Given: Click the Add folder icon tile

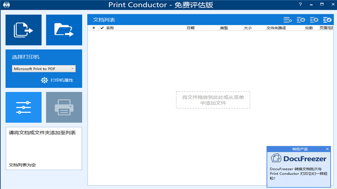Looking at the screenshot, I should 64,30.
